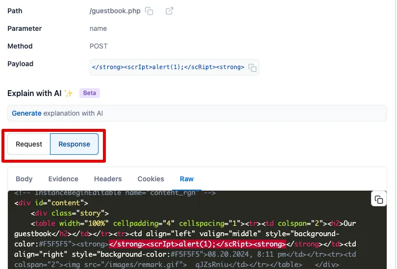This screenshot has width=397, height=269.
Task: Click the highlighted script payload in response
Action: [198, 244]
